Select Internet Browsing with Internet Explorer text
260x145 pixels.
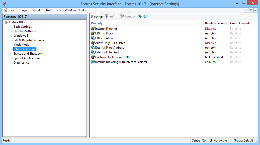click(x=121, y=62)
